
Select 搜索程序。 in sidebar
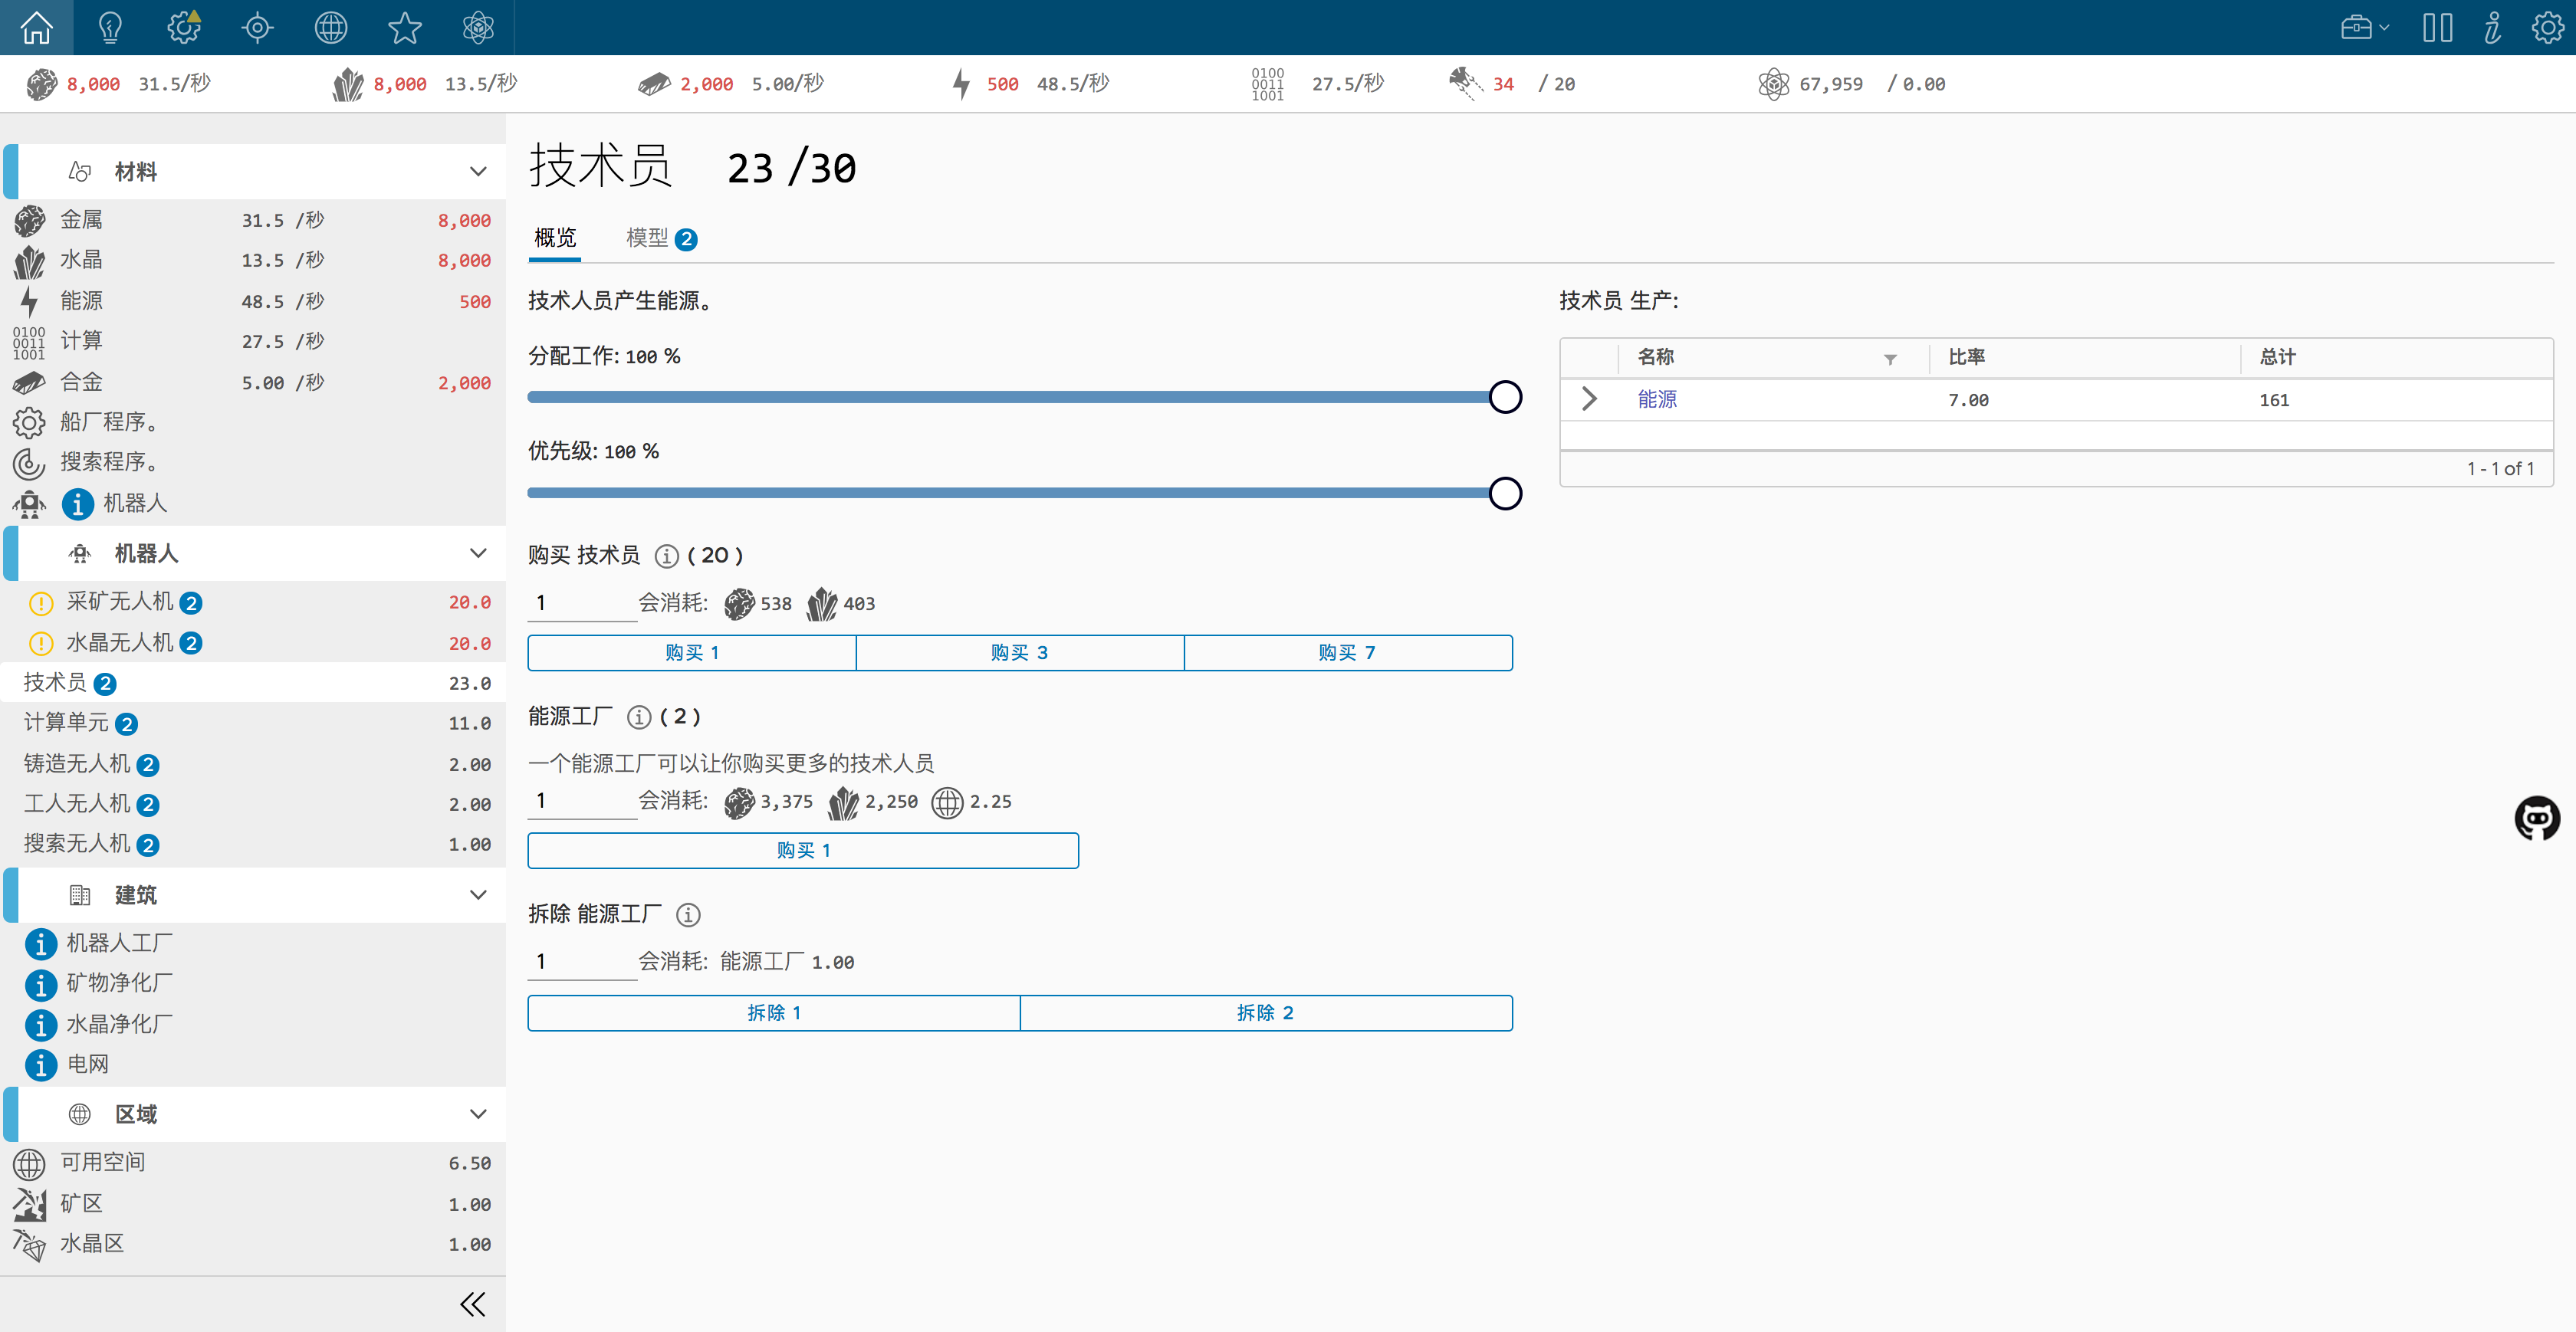click(253, 462)
